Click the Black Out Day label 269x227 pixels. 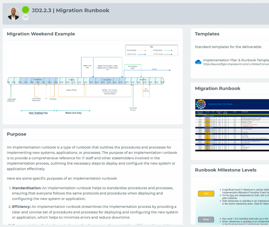coord(73,113)
